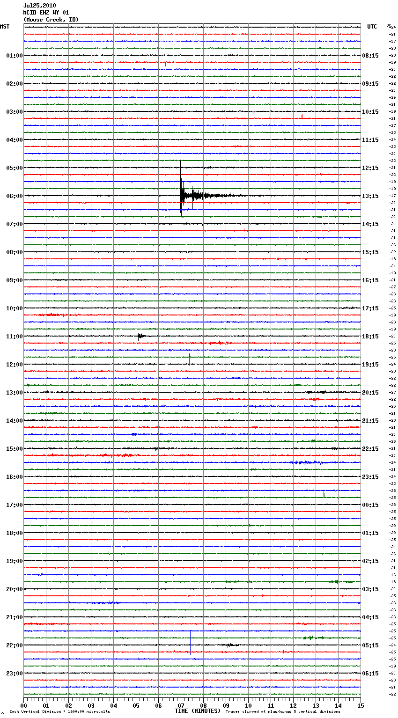This screenshot has width=398, height=718.
Task: Click the Jul25,2010 date header
Action: pos(39,6)
